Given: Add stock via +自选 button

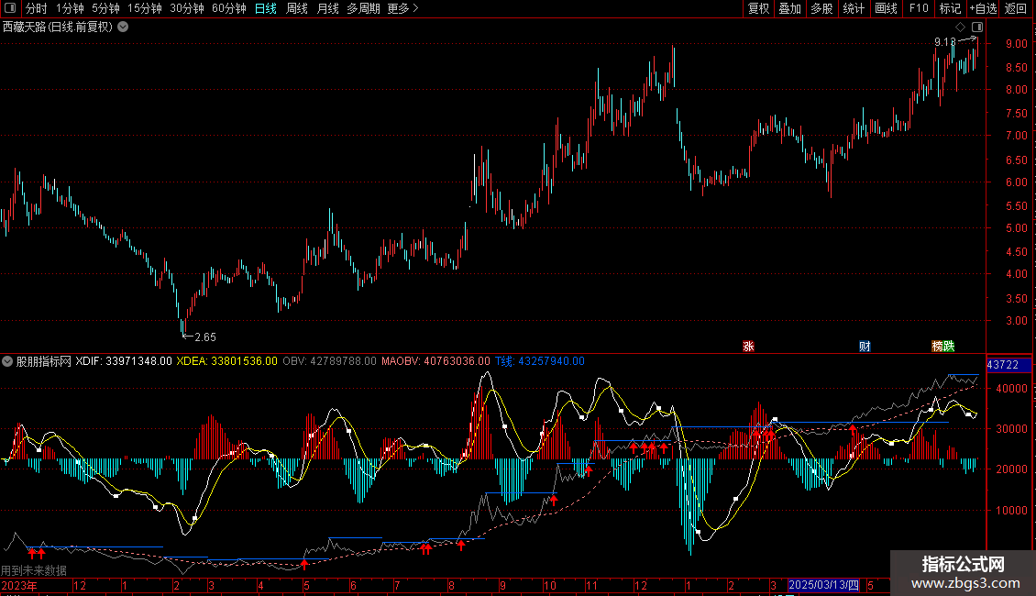Looking at the screenshot, I should click(x=983, y=8).
